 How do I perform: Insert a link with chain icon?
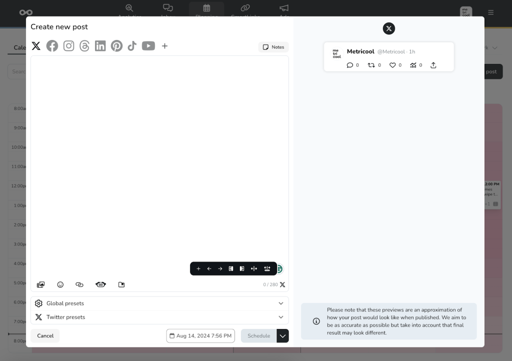click(x=79, y=285)
